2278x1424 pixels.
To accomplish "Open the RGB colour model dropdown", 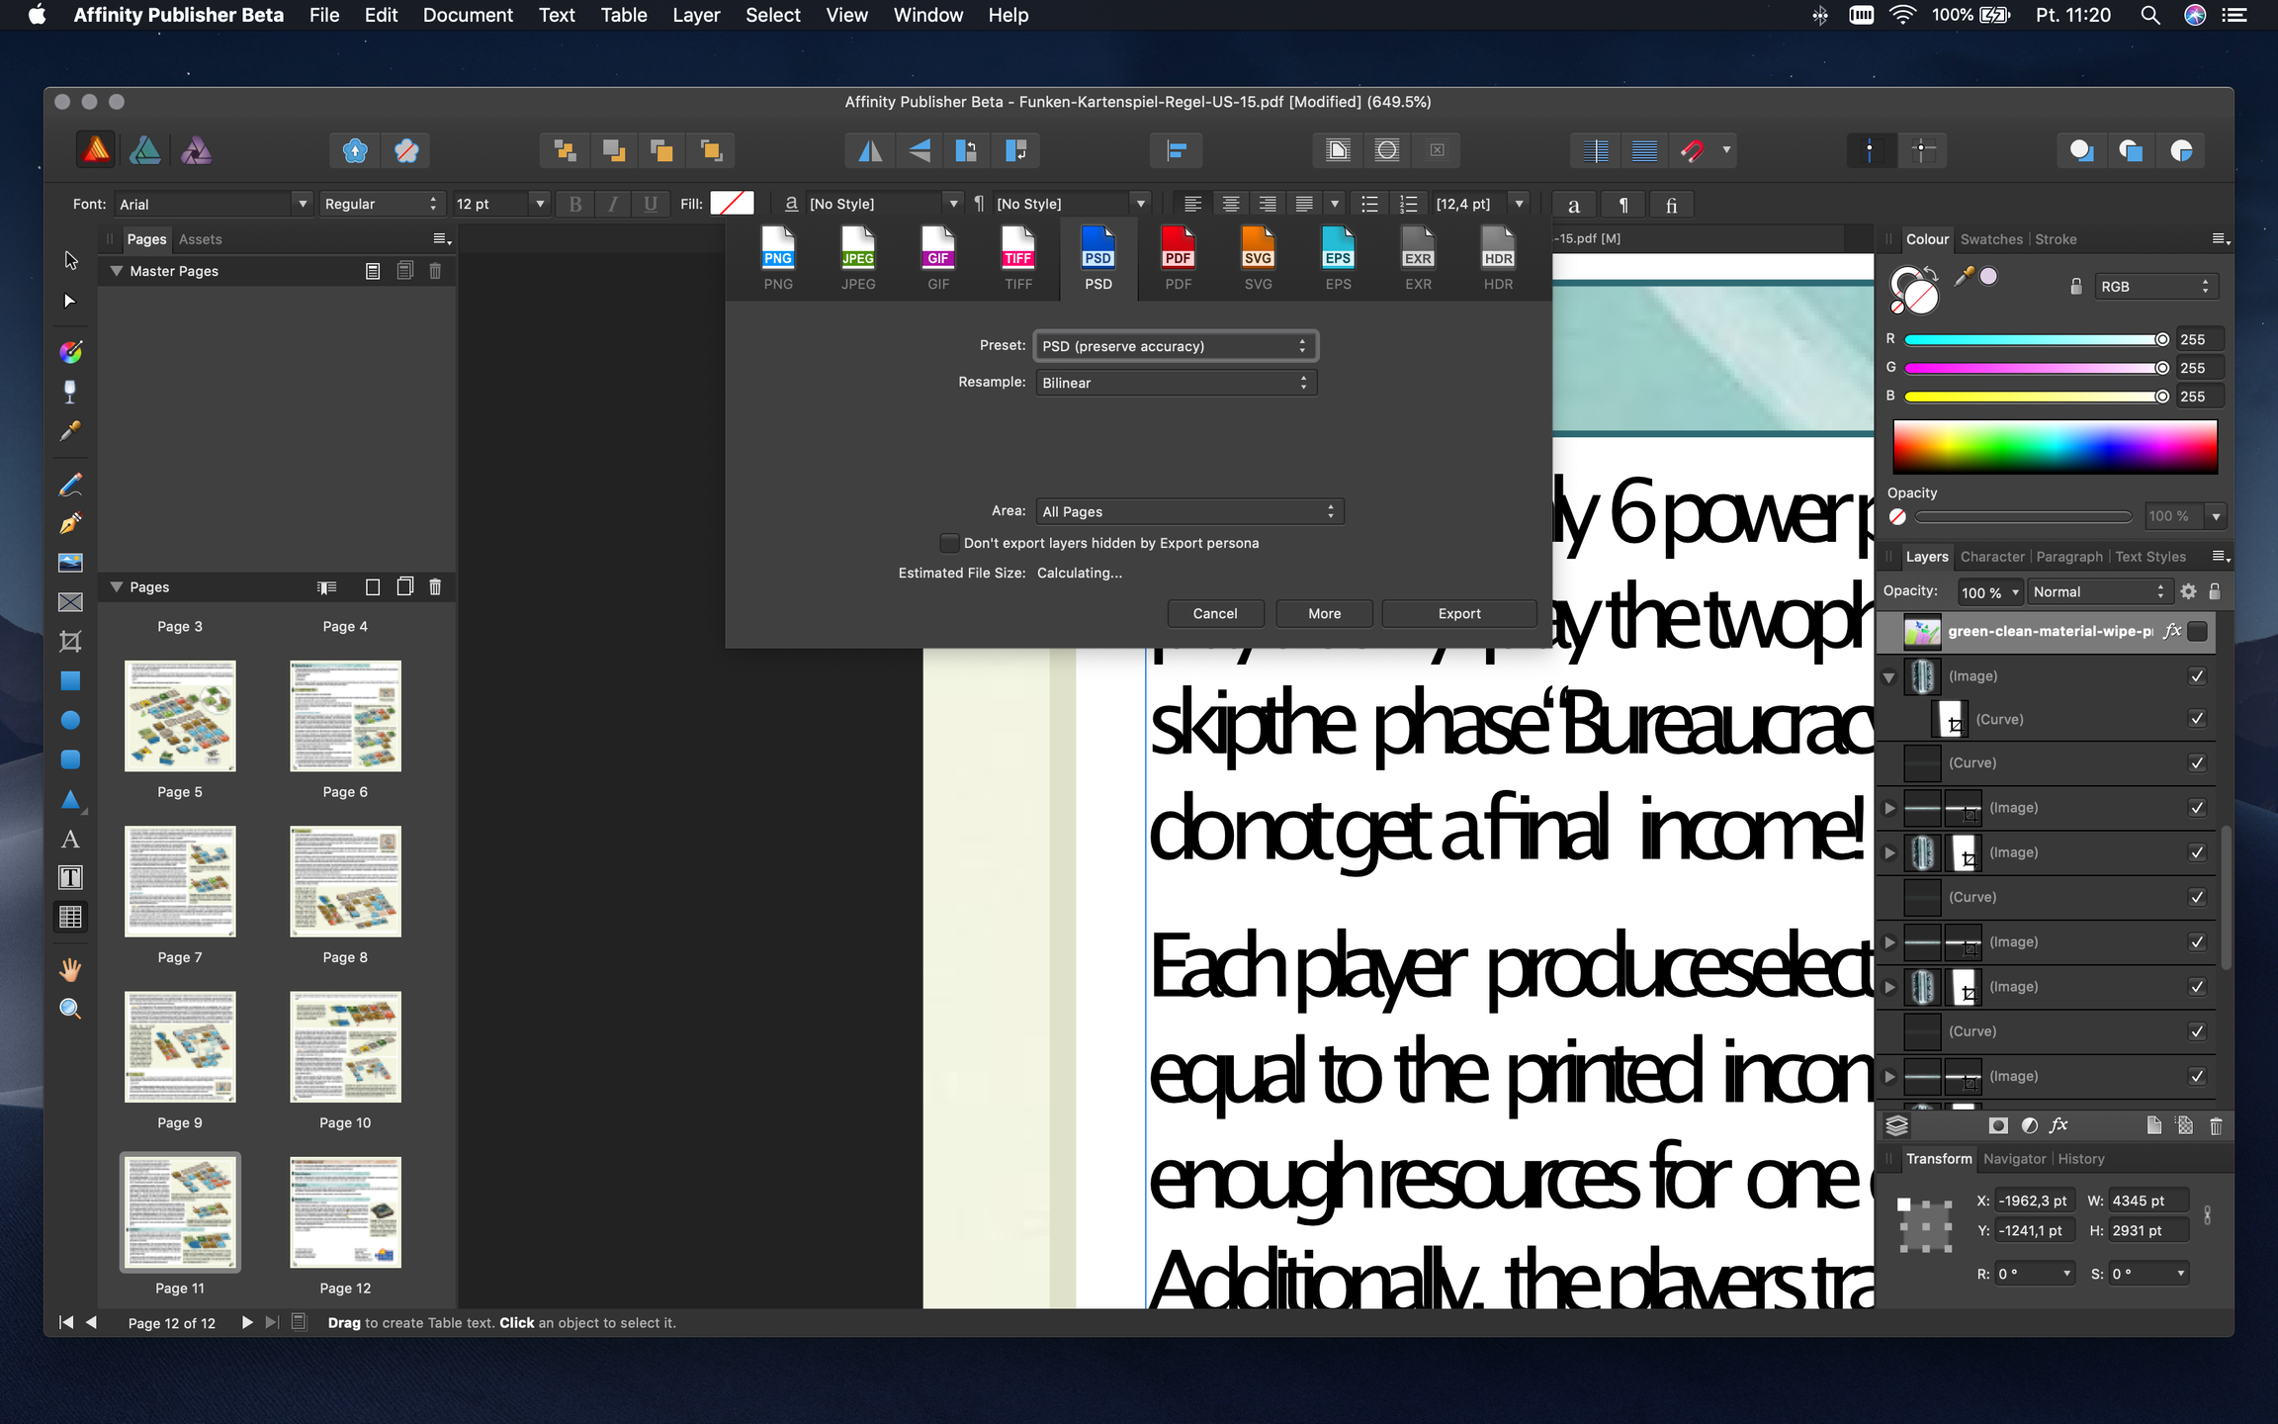I will coord(2155,287).
